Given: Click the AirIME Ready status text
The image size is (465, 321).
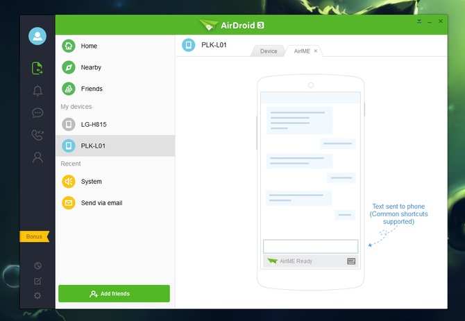Looking at the screenshot, I should [x=296, y=261].
